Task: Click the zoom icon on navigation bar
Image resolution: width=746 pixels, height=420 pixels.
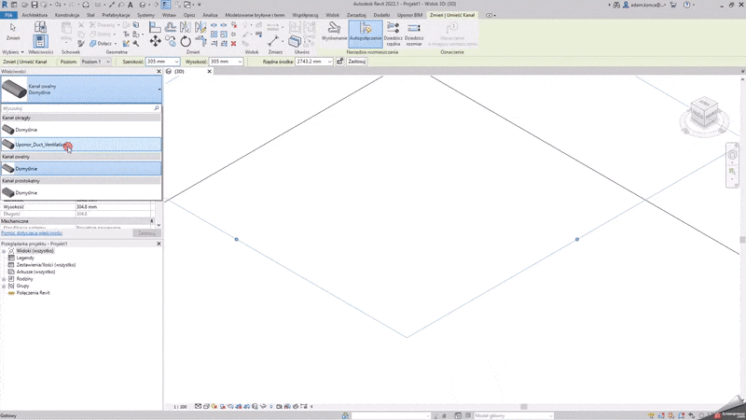Action: coord(732,171)
